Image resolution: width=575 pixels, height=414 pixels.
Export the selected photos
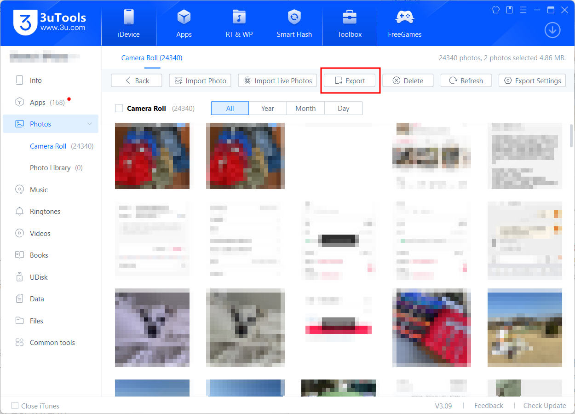(x=350, y=80)
